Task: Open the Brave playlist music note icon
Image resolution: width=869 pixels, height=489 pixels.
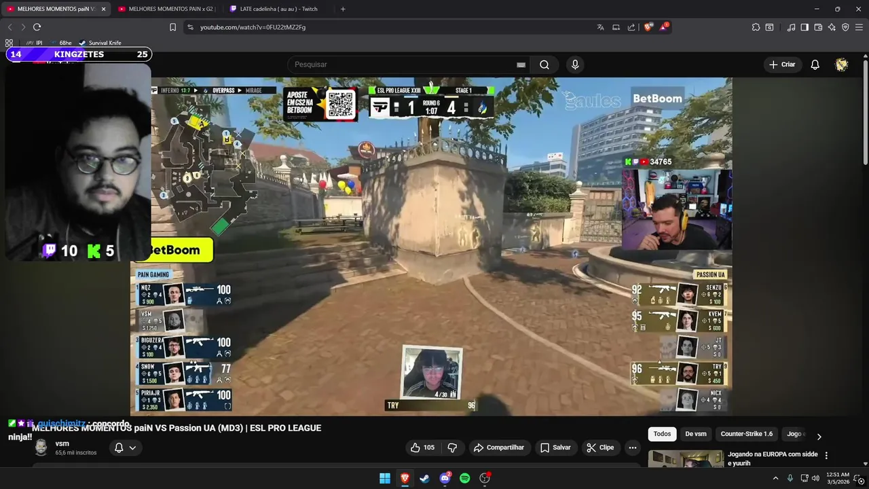Action: (x=791, y=27)
